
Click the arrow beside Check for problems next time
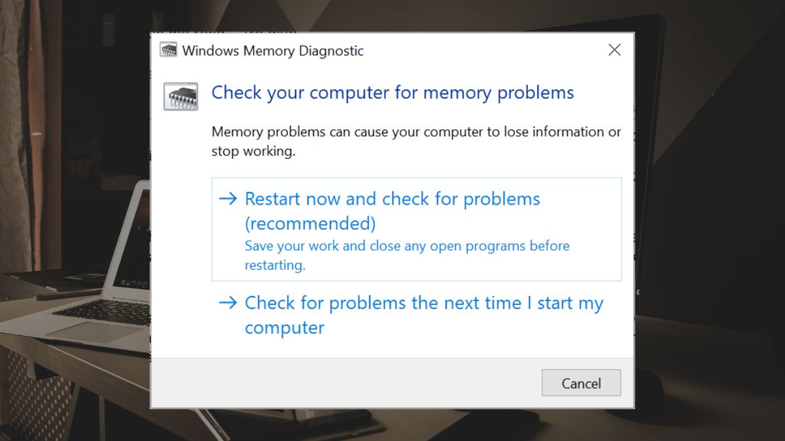point(228,303)
